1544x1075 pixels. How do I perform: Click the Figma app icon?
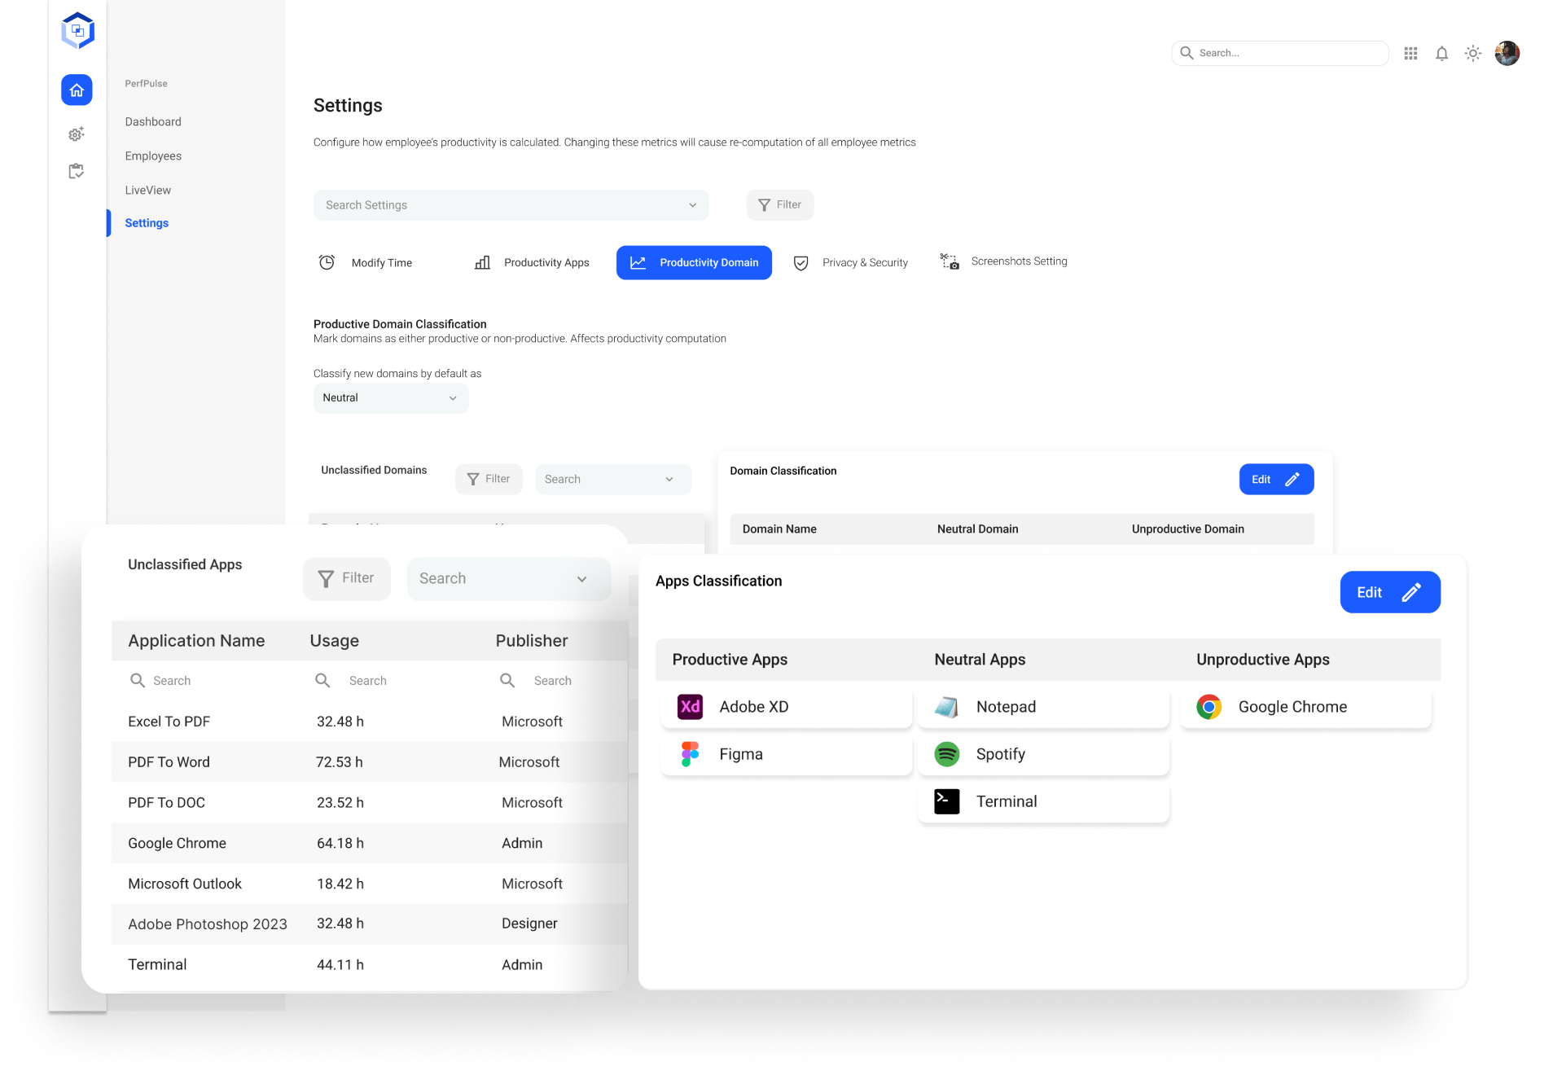(x=690, y=754)
